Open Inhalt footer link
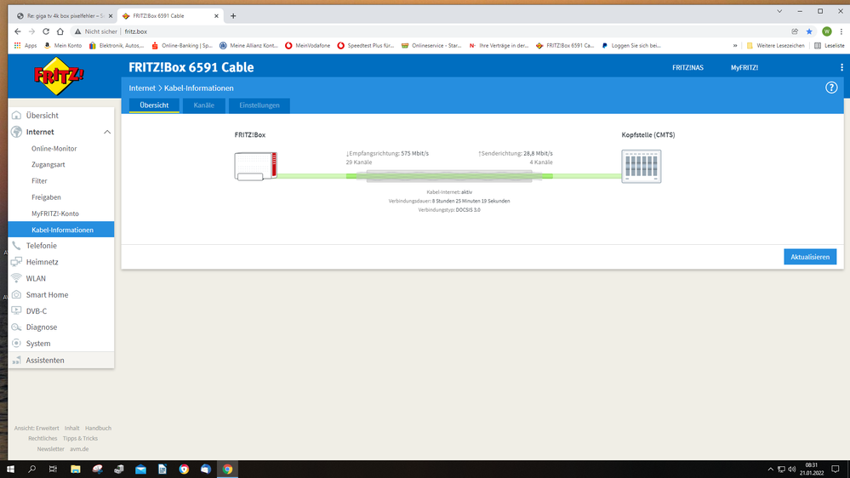The image size is (850, 478). [71, 428]
